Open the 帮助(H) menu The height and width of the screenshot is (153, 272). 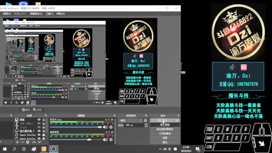[61, 14]
